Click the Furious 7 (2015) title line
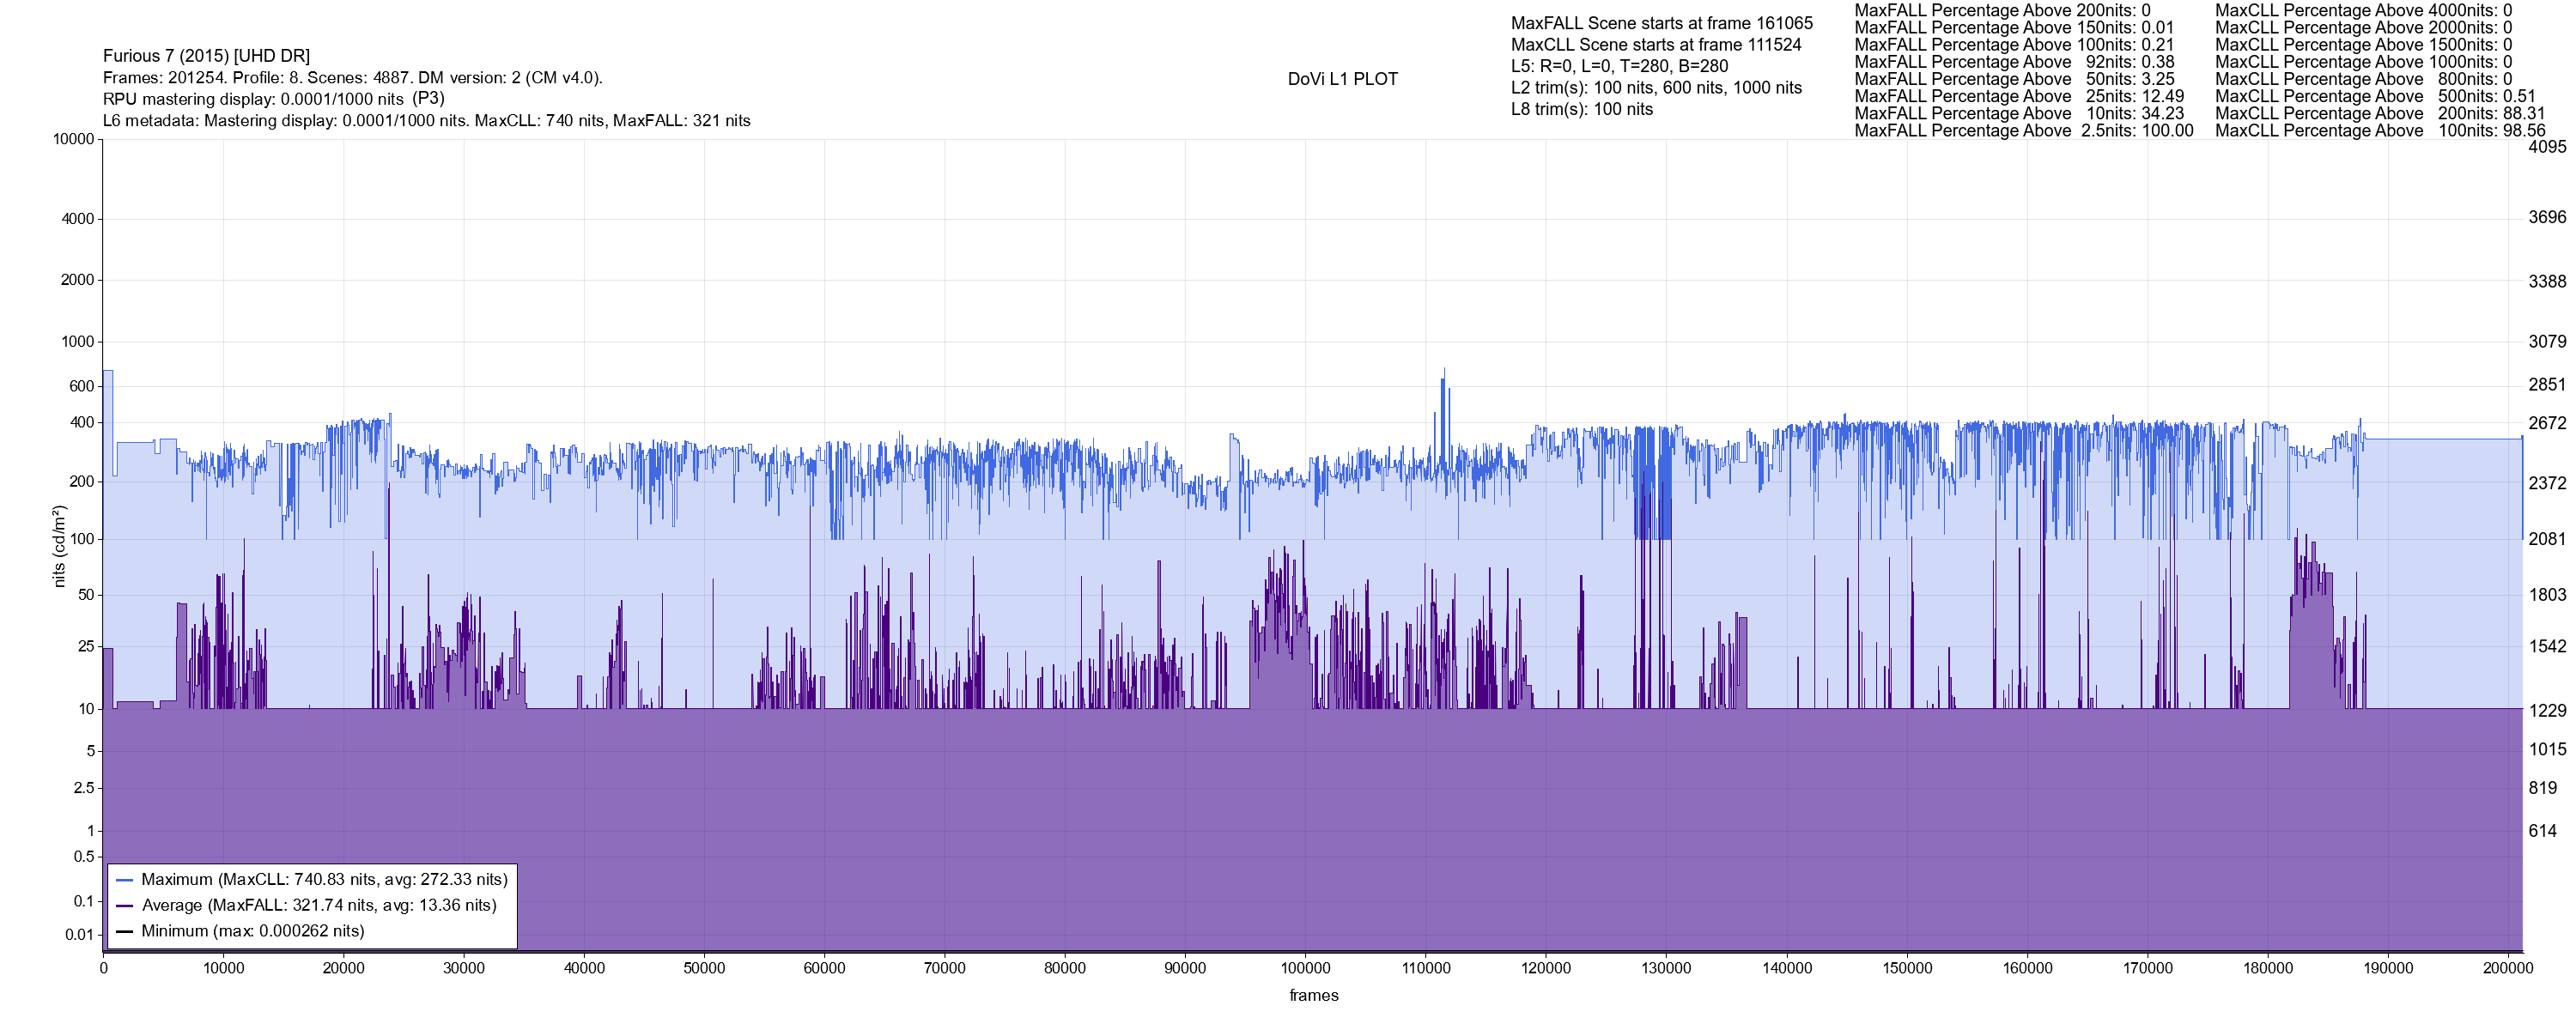Image resolution: width=2576 pixels, height=1030 pixels. tap(206, 56)
